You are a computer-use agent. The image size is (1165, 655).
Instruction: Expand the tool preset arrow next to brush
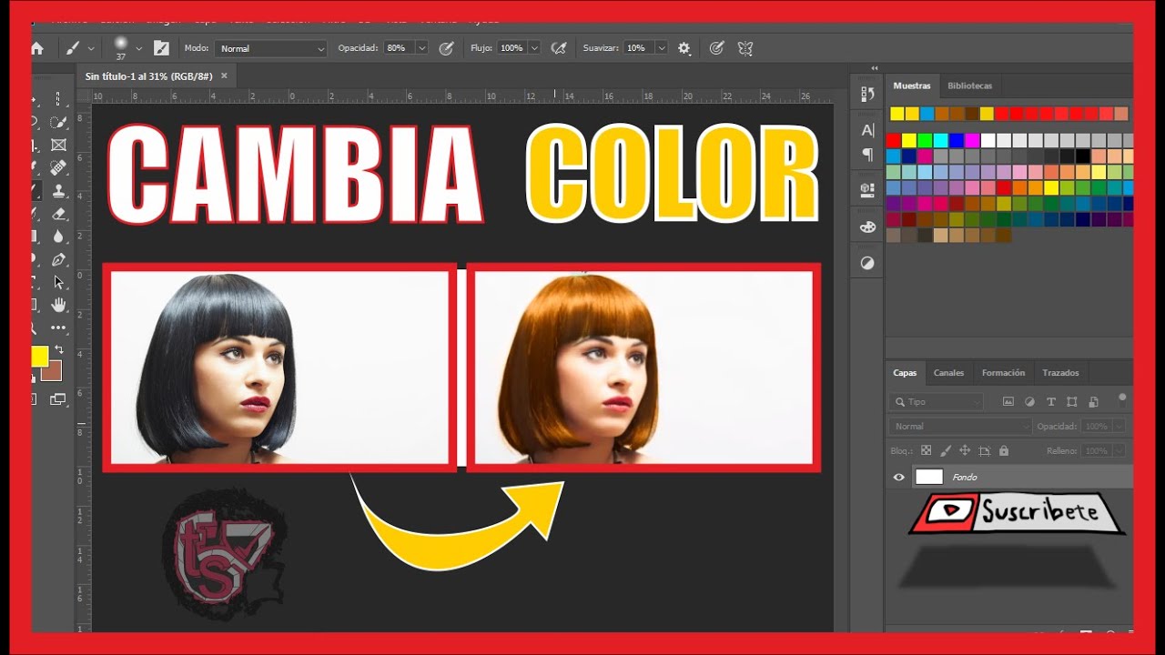tap(90, 48)
